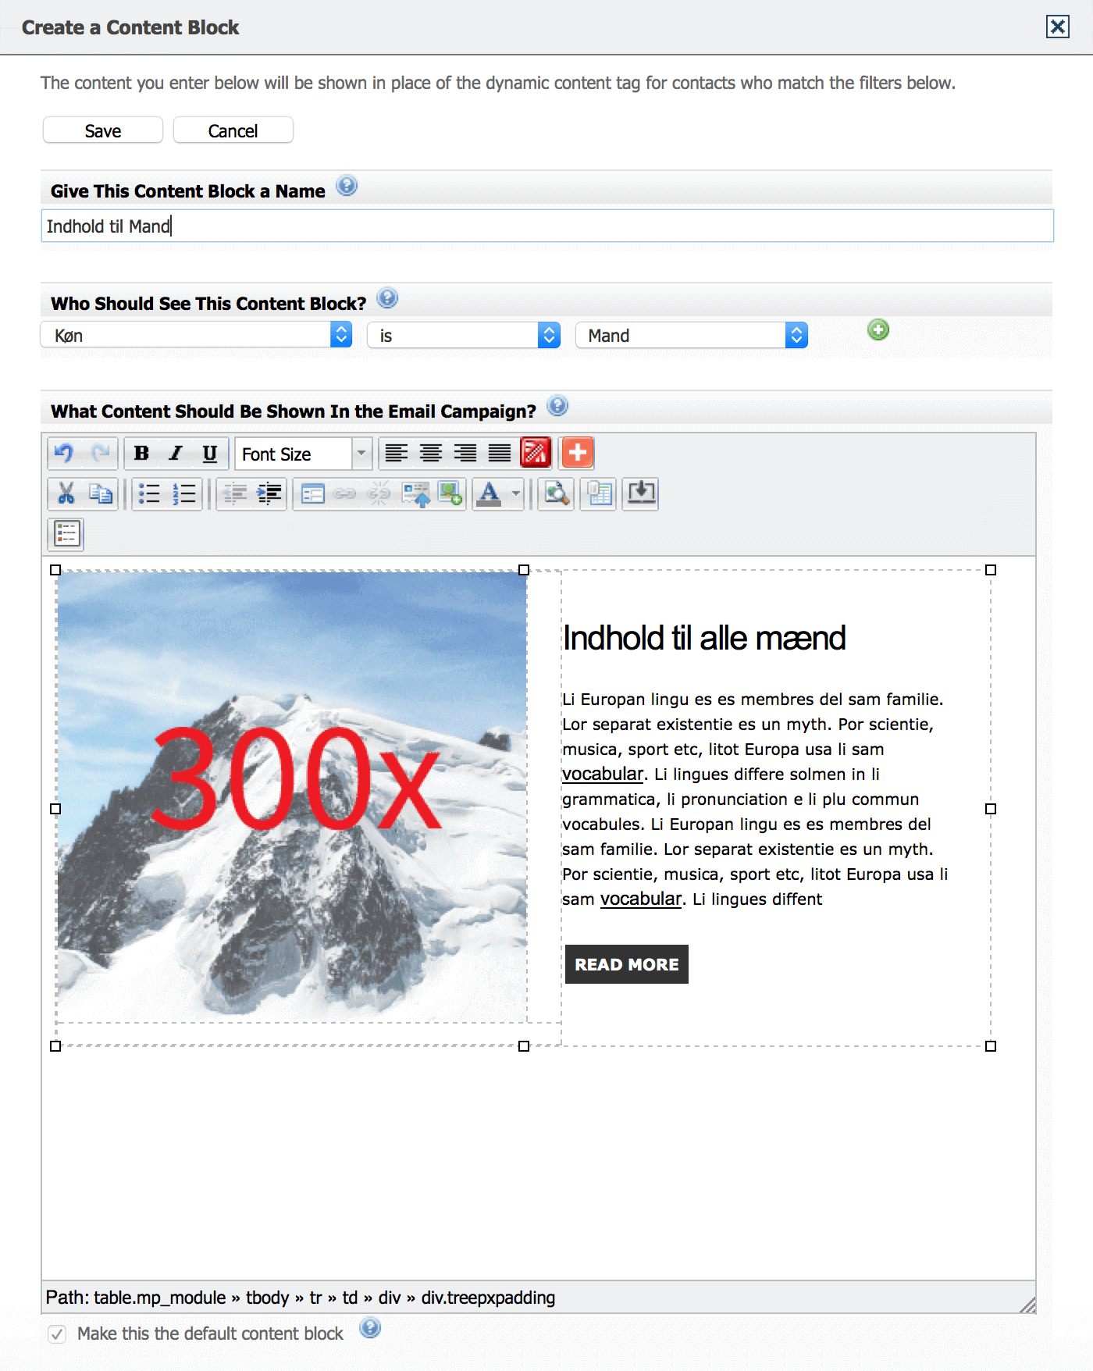Screen dimensions: 1093x1371
Task: Click the list-form icon on the third toolbar row
Action: (x=67, y=534)
